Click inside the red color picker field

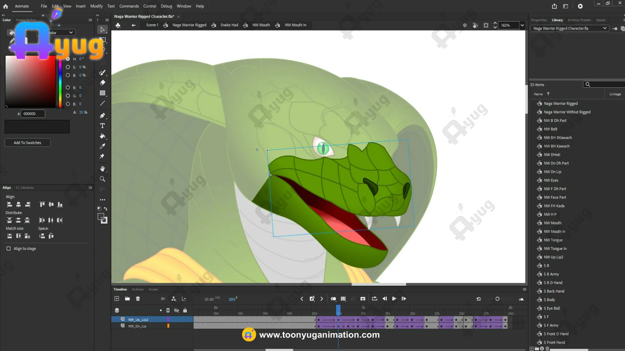30,81
